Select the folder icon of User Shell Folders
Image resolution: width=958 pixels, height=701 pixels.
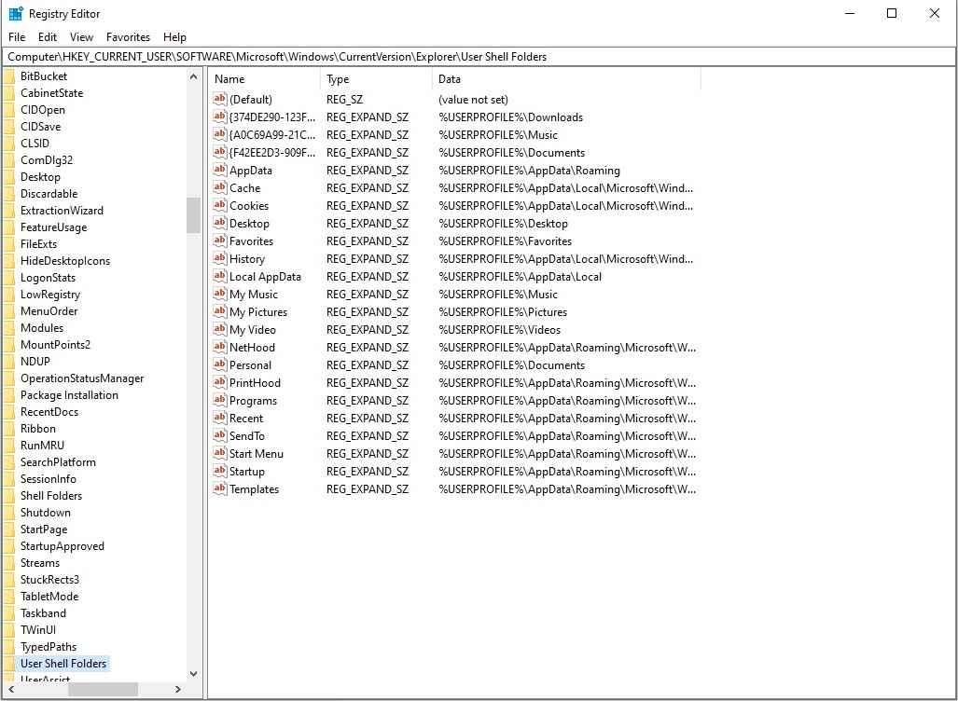pyautogui.click(x=9, y=663)
